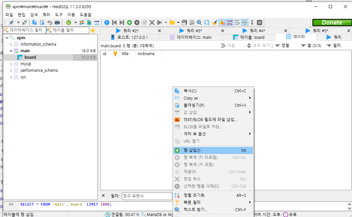Viewport: 352px width, 217px height.
Task: Click the dark X box toolbar icon
Action: 260,23
